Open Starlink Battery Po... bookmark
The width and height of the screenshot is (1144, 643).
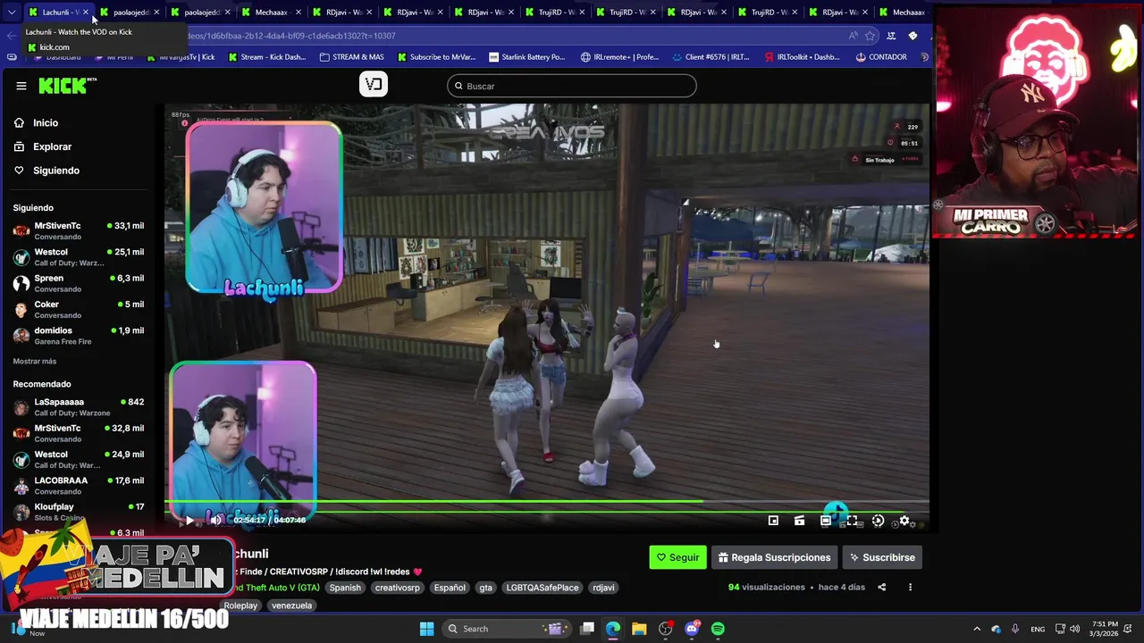[x=526, y=57]
